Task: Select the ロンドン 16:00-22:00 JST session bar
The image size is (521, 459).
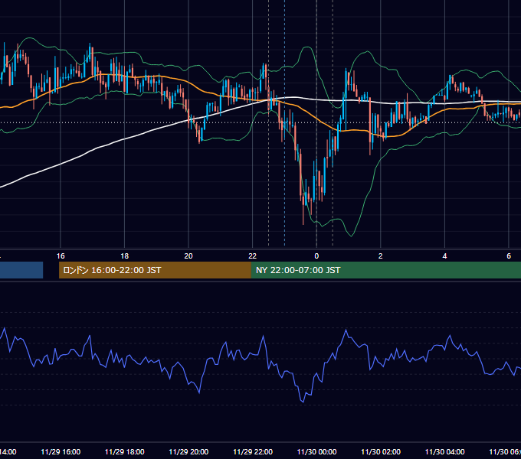Action: (155, 270)
